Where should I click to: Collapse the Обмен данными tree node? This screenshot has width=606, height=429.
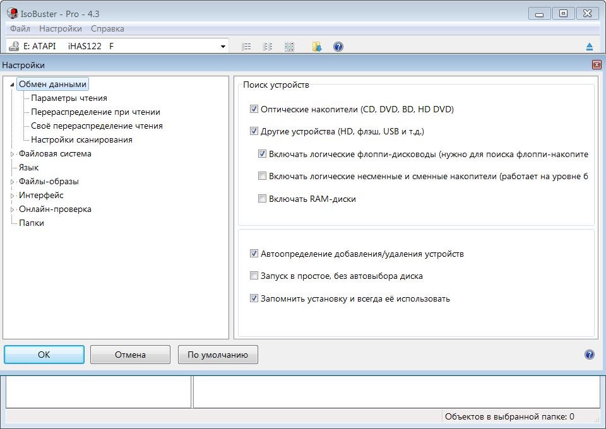coord(13,85)
